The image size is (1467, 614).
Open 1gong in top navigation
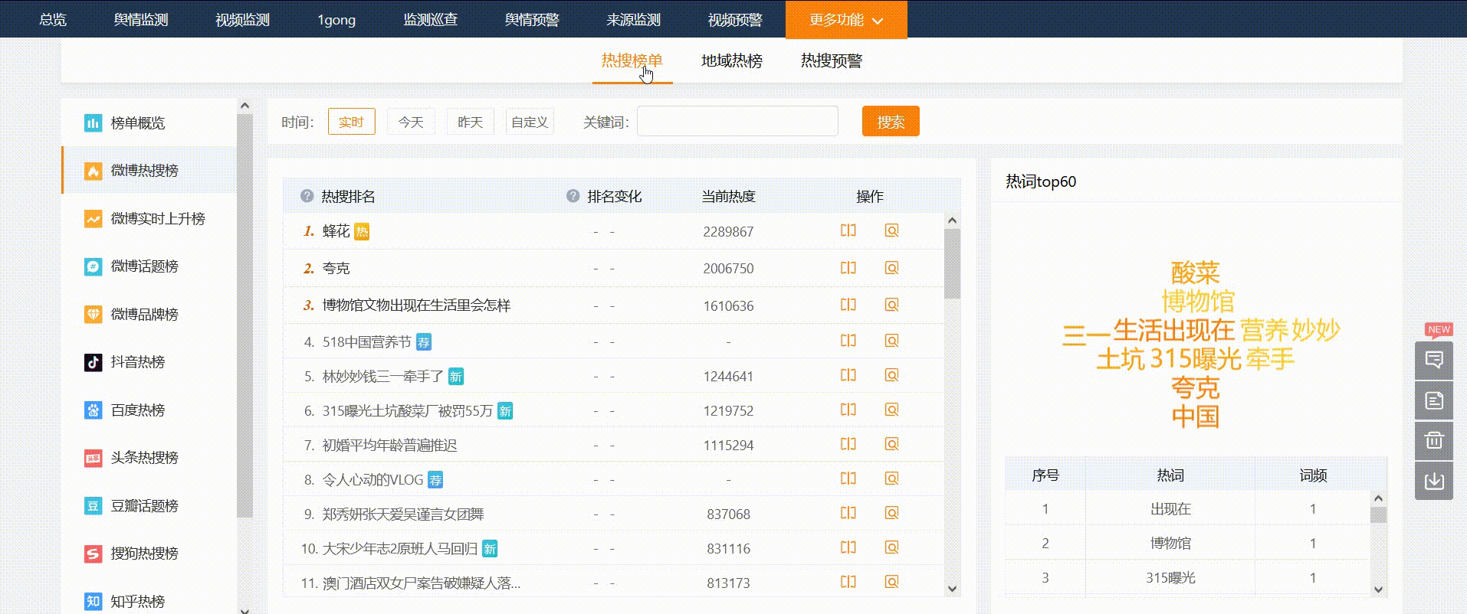tap(336, 20)
